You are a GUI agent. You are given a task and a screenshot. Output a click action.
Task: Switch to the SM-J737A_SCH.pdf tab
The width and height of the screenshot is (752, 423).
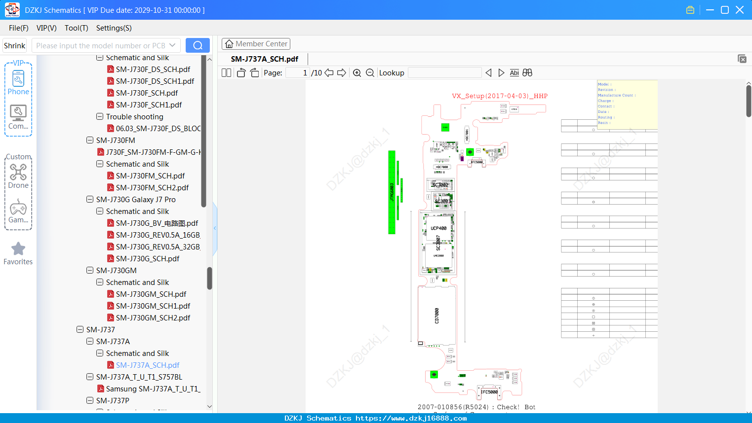pos(265,59)
